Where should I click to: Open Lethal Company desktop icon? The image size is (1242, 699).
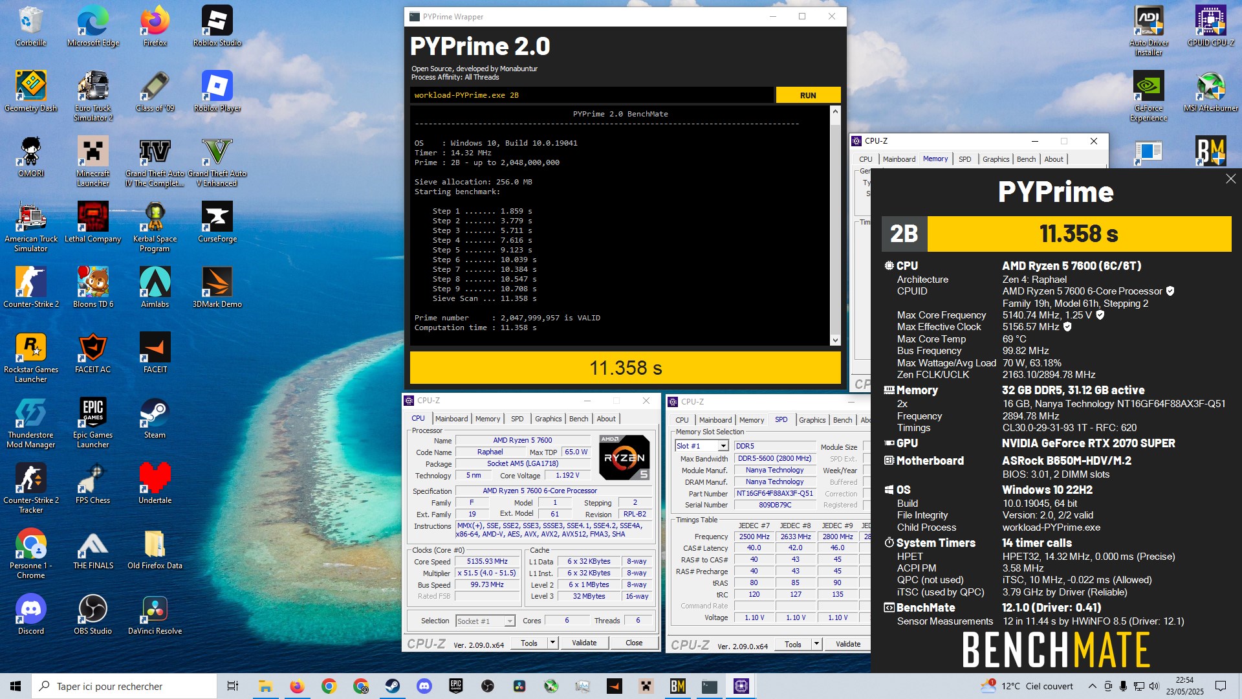point(93,223)
